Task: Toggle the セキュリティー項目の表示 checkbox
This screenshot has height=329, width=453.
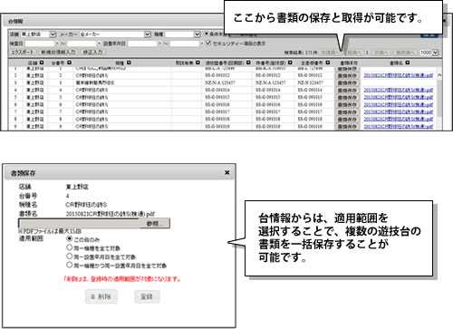Action: coord(208,44)
